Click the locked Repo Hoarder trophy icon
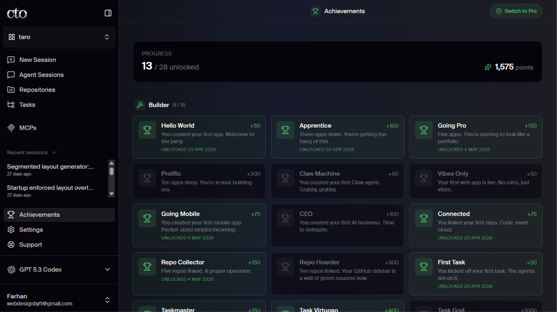This screenshot has width=557, height=312. (286, 267)
